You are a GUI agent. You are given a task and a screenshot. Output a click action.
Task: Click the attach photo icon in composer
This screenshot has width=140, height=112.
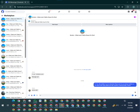tap(32, 95)
